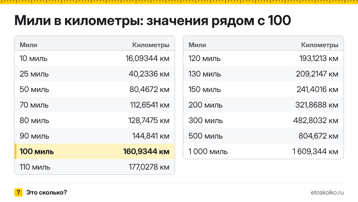
Task: Select the "1 000 миль" cell
Action: pyautogui.click(x=208, y=151)
